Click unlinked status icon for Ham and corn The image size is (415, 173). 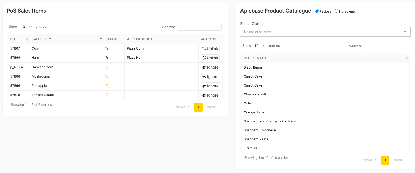[x=107, y=67]
